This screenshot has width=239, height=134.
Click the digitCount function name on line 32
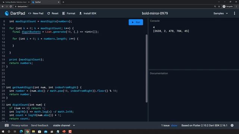click(20, 105)
